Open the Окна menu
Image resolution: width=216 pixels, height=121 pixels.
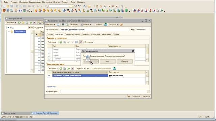click(73, 2)
